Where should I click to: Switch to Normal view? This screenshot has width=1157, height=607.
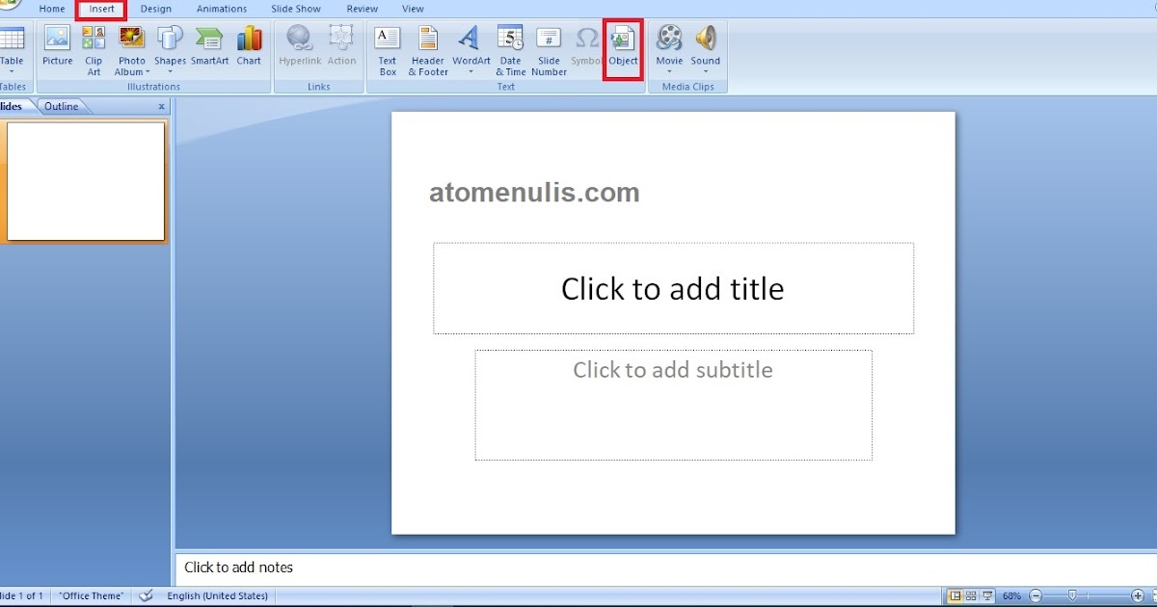955,595
